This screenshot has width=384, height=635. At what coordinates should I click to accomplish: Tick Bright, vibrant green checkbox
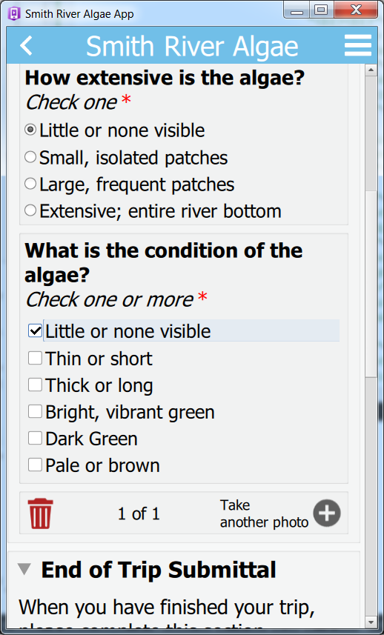pos(36,411)
